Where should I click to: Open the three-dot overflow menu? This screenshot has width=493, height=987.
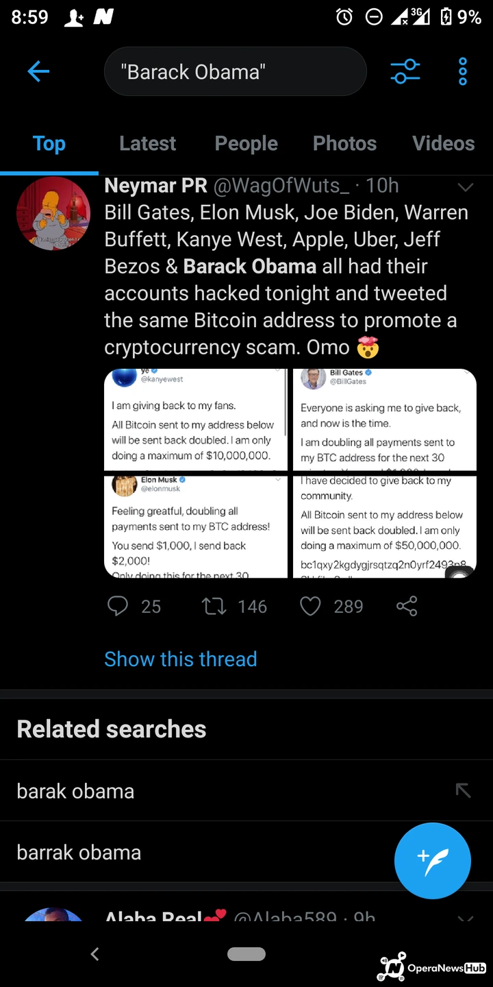tap(463, 71)
